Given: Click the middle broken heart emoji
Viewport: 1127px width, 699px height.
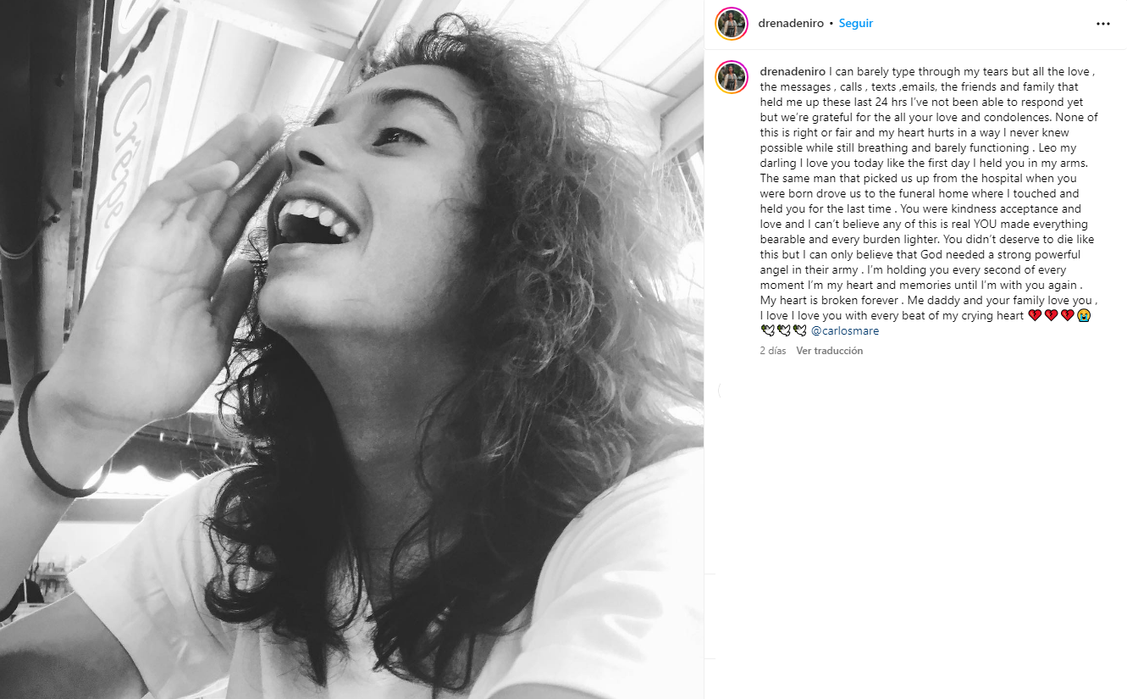Looking at the screenshot, I should click(1051, 316).
